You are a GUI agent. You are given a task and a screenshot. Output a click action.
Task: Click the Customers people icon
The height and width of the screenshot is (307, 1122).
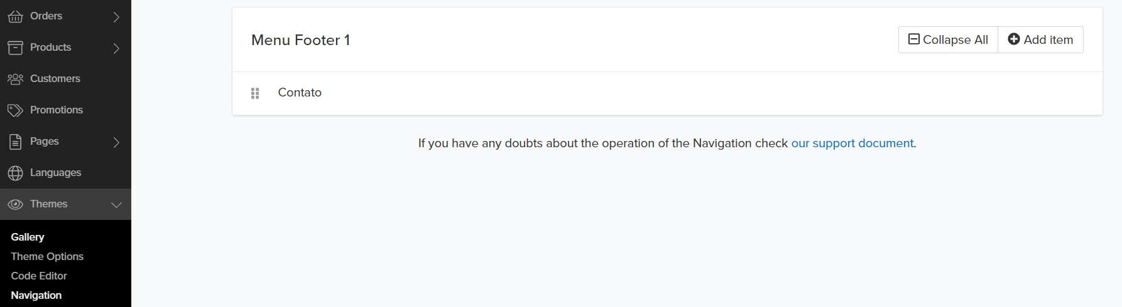15,79
